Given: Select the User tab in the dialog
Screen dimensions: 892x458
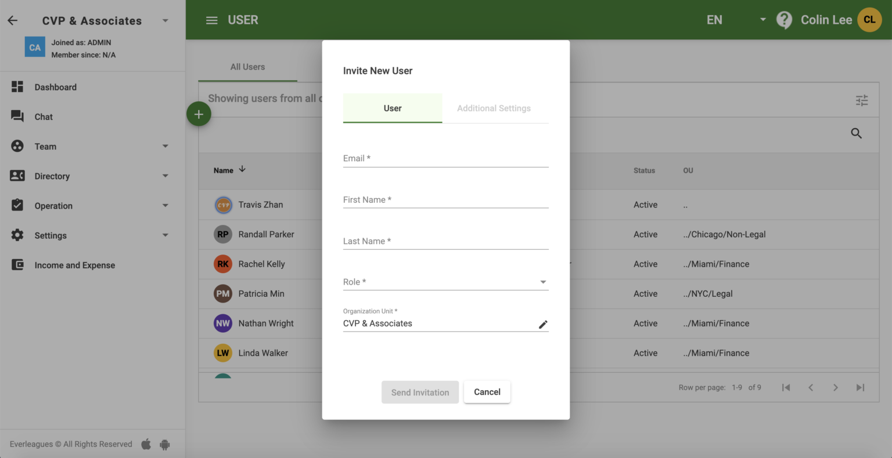Looking at the screenshot, I should [x=393, y=108].
